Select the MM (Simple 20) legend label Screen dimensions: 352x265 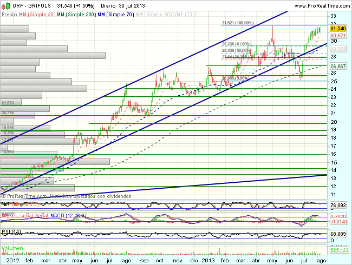pos(37,15)
